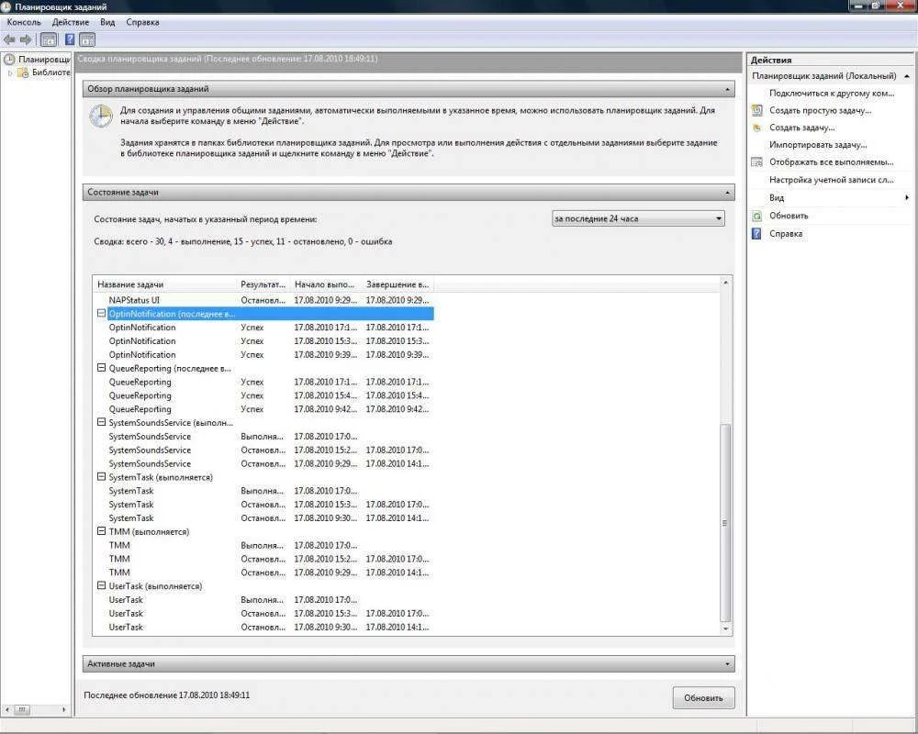Viewport: 918px width, 734px height.
Task: Expand the Активные задачи section
Action: 727,664
